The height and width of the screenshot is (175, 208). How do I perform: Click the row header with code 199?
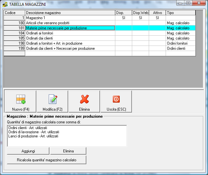(x=14, y=48)
